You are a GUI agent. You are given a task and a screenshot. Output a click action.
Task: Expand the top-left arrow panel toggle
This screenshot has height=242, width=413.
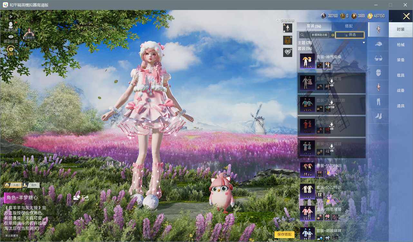point(11,16)
